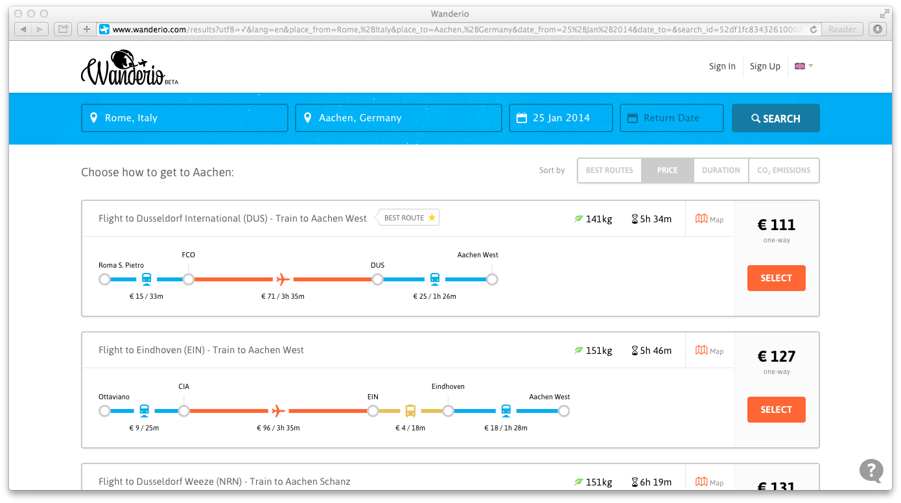
Task: Click the Wanderio logo
Action: pos(129,68)
